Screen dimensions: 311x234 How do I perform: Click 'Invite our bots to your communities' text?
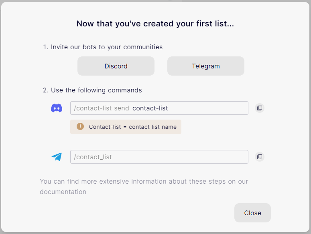[107, 47]
